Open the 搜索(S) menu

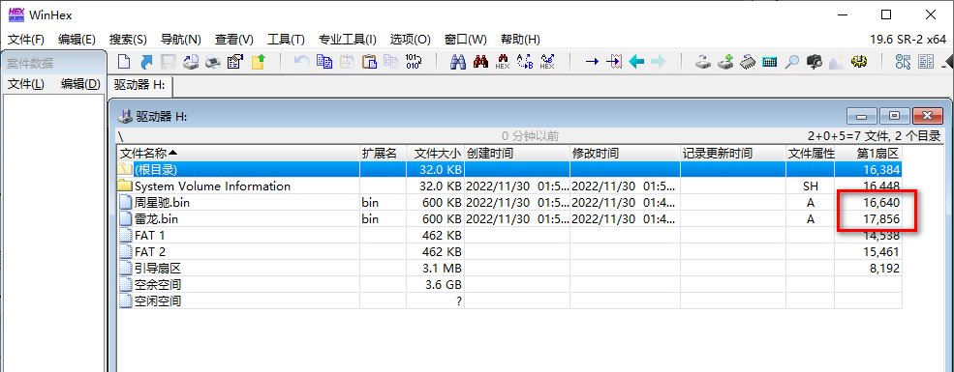pyautogui.click(x=129, y=40)
